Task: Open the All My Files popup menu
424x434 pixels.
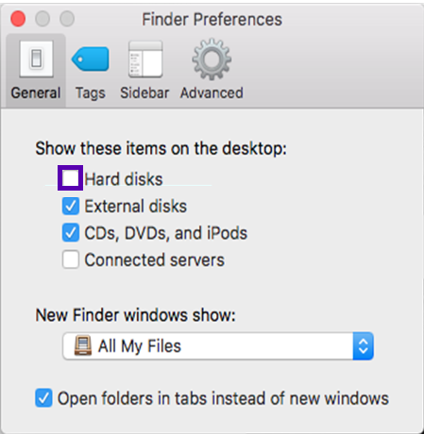Action: click(x=218, y=345)
